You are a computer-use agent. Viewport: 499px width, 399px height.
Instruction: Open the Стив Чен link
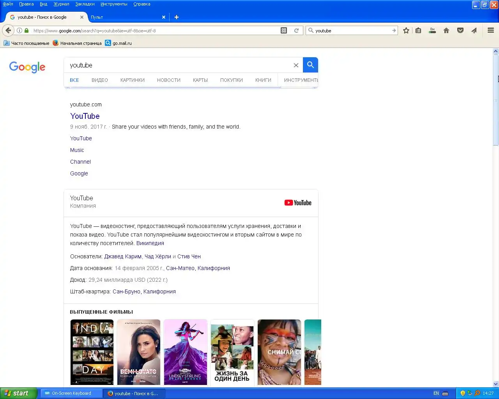(189, 256)
